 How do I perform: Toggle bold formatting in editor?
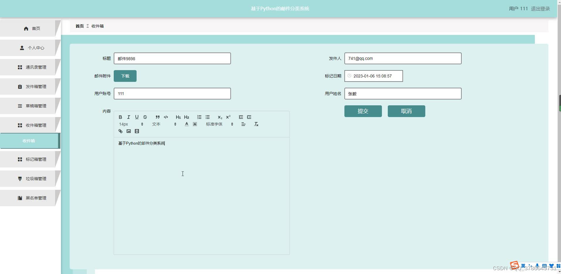coord(120,117)
